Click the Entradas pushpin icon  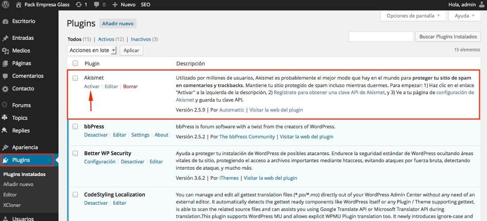point(5,38)
